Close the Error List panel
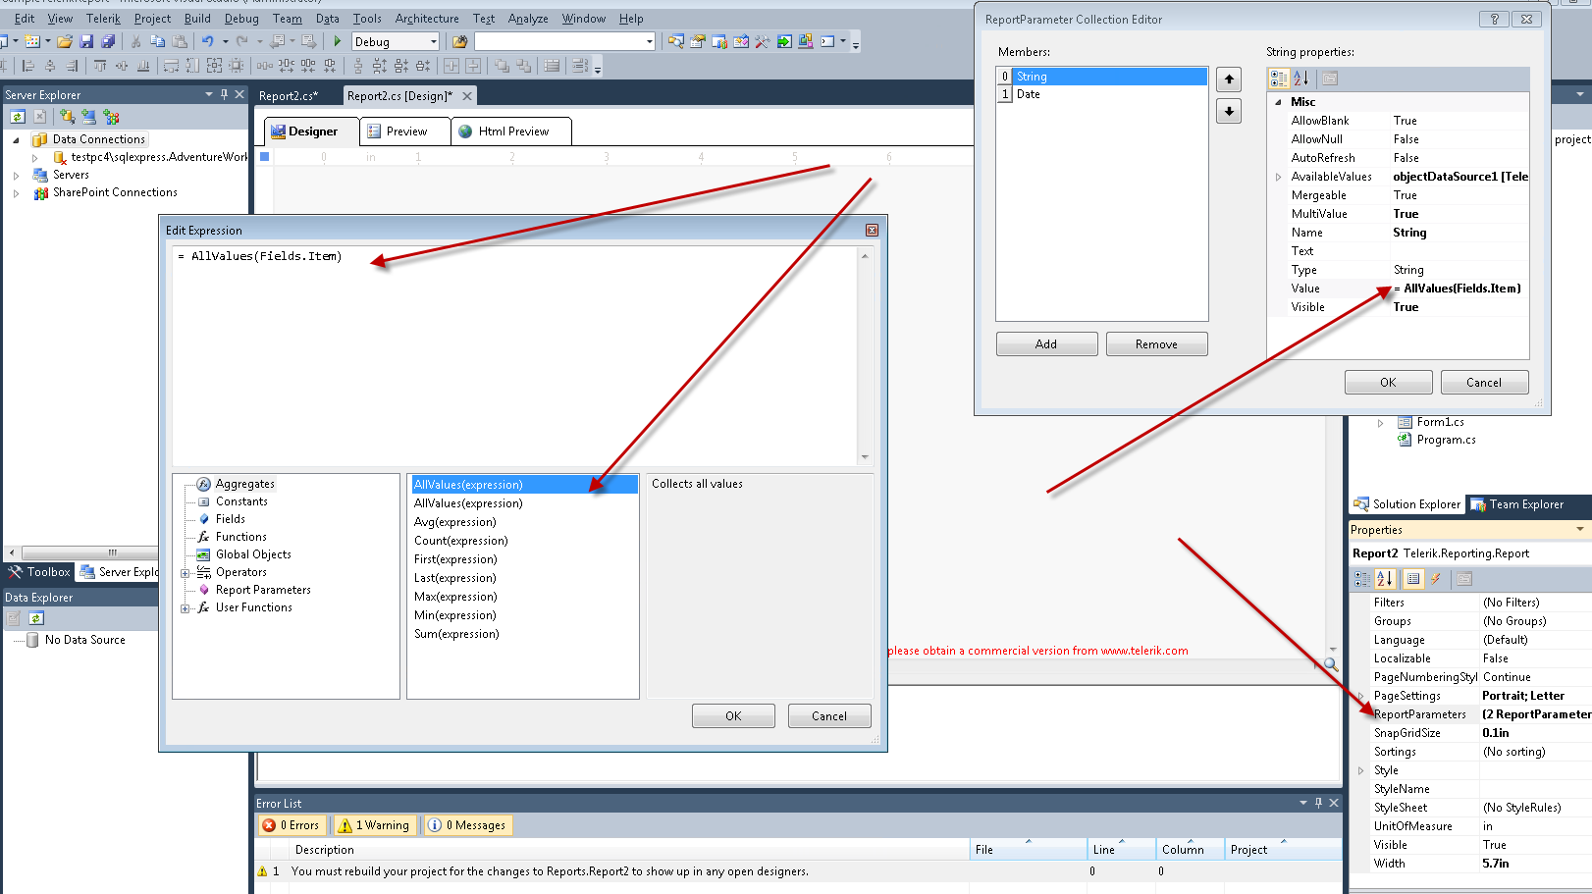1592x894 pixels. click(1334, 803)
